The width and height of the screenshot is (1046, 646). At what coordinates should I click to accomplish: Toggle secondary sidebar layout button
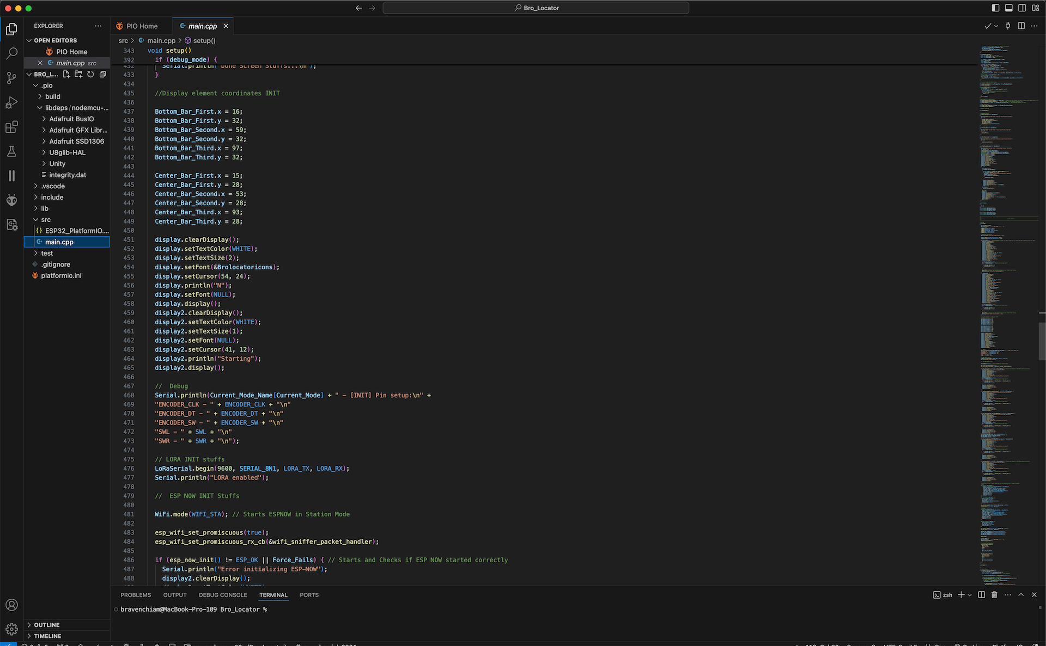click(1022, 8)
